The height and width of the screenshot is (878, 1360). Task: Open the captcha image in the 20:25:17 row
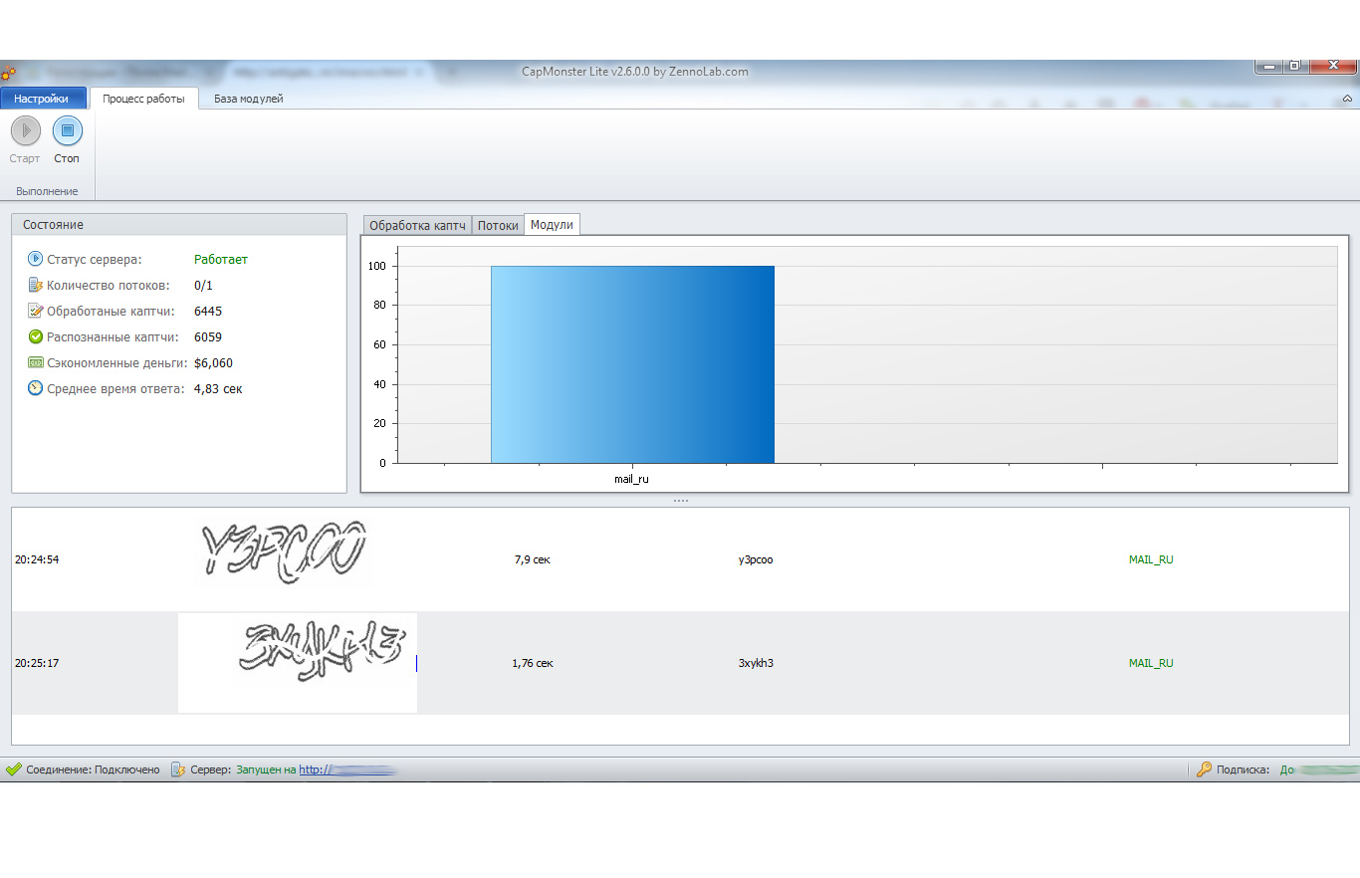coord(298,663)
